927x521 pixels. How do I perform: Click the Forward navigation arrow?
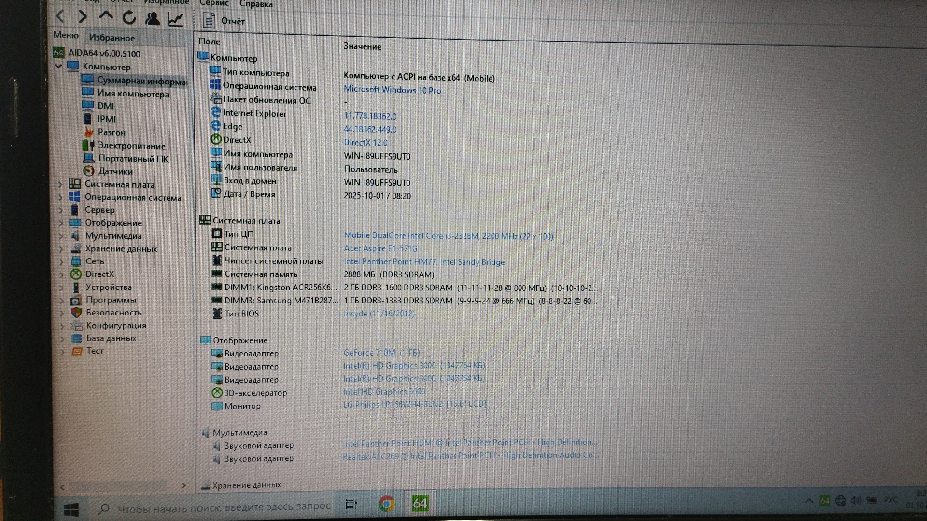click(83, 17)
